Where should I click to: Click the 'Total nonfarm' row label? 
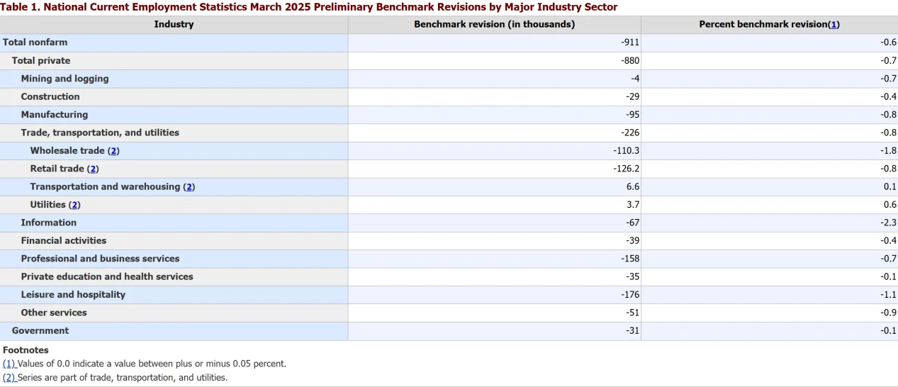click(35, 43)
